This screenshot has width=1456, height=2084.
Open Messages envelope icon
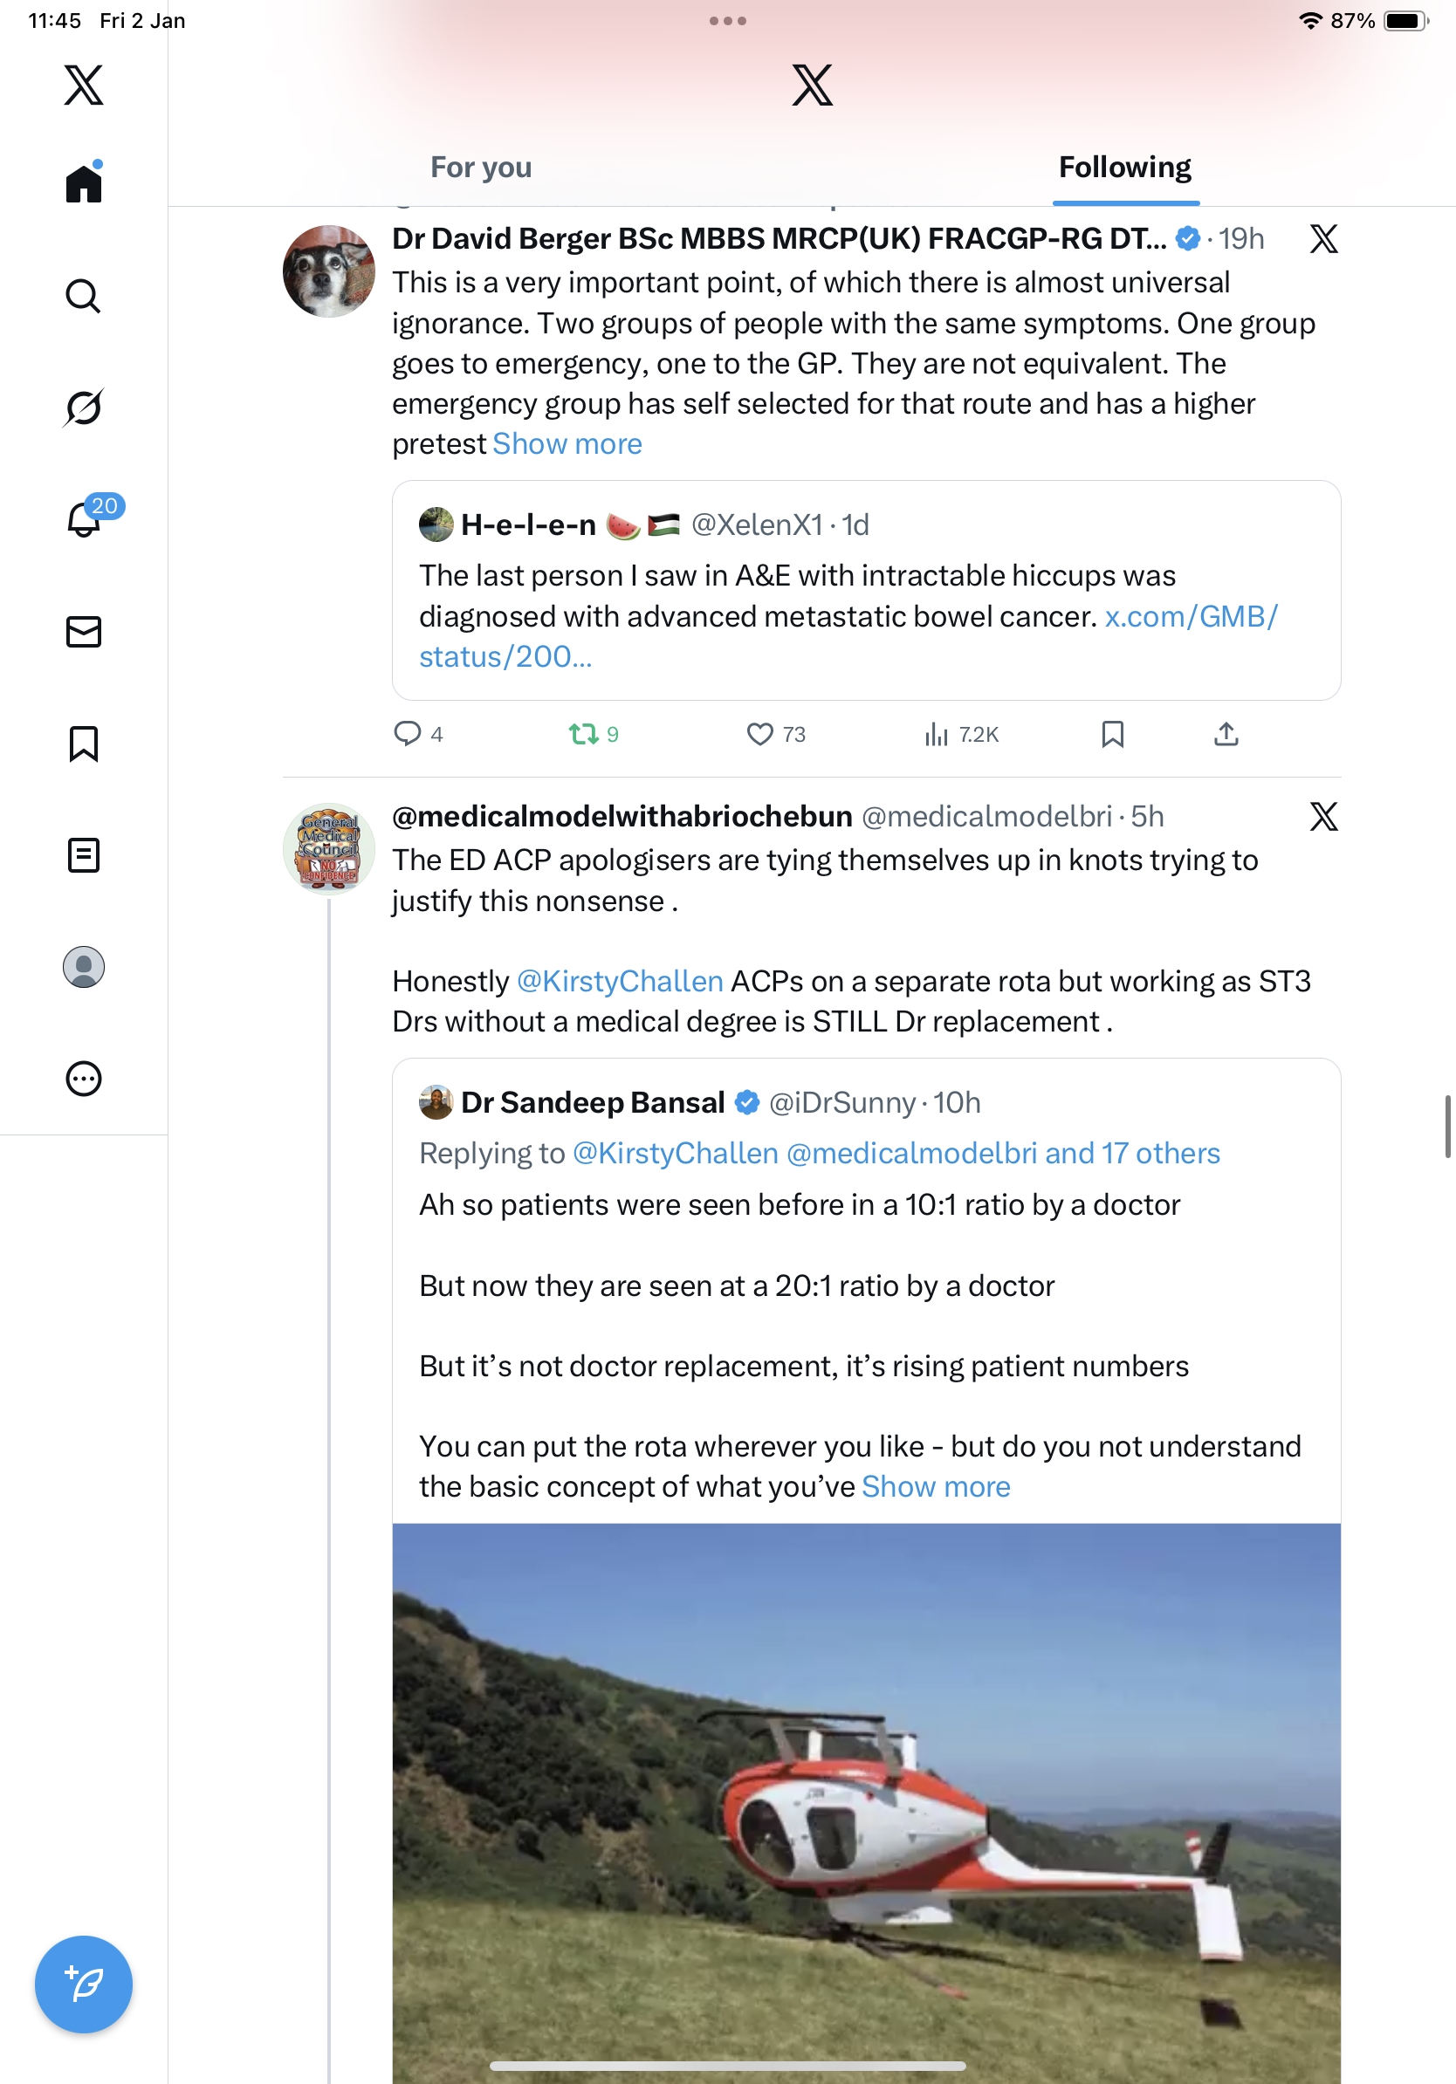(x=84, y=632)
